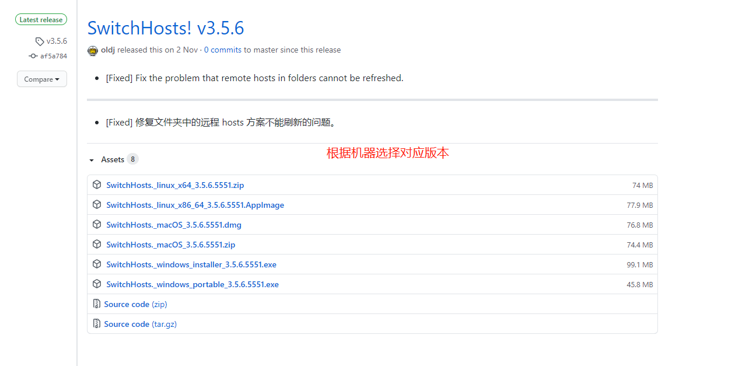Click package icon for windows portable
Viewport: 742px width, 366px height.
(97, 284)
